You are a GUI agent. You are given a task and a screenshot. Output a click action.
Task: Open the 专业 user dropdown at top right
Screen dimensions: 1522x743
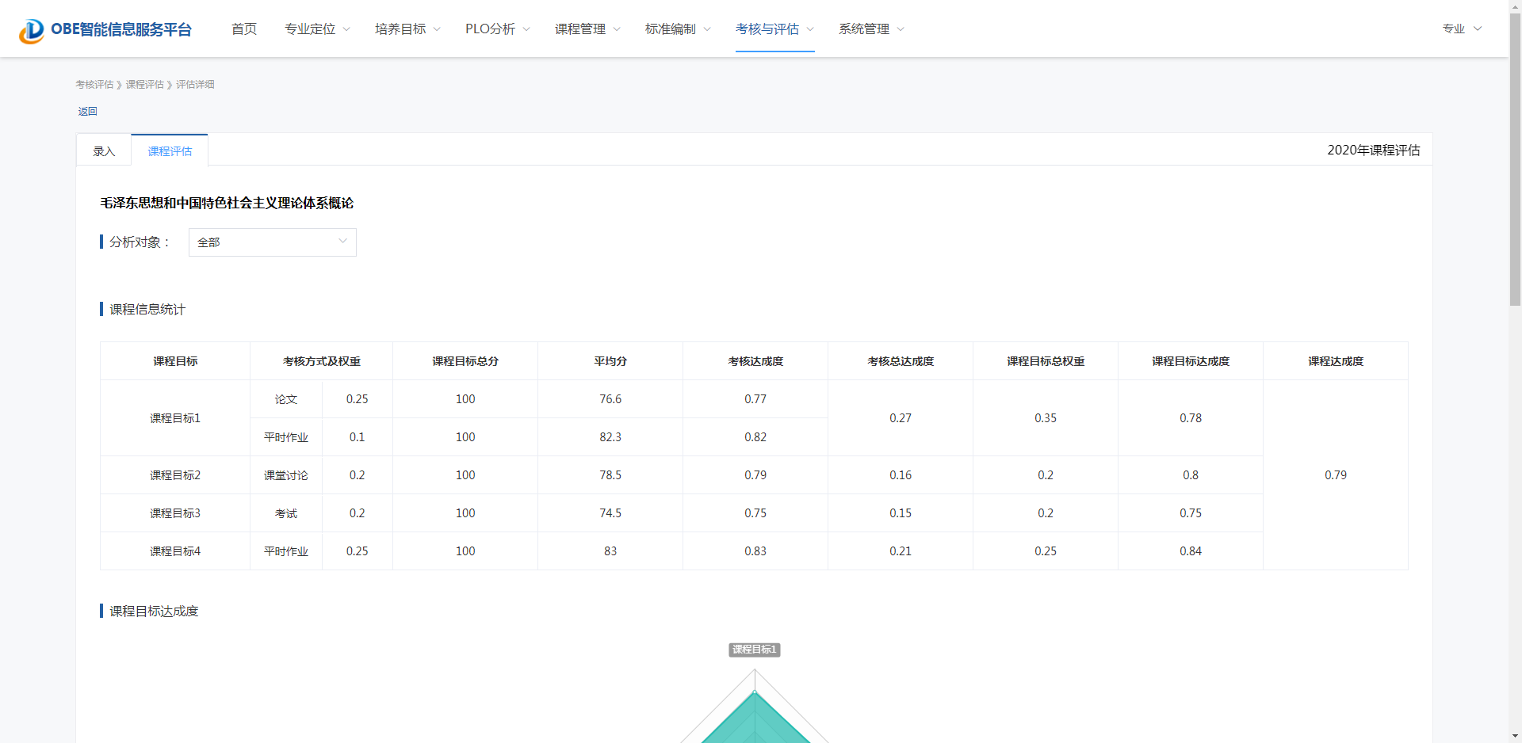(1461, 29)
